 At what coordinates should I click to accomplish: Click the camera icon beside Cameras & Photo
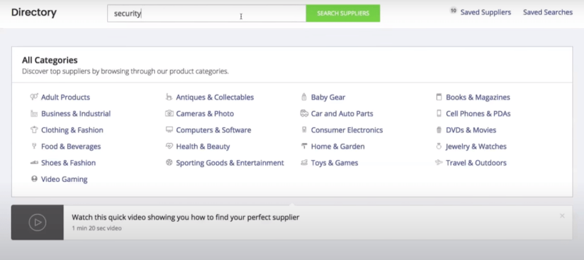point(169,114)
